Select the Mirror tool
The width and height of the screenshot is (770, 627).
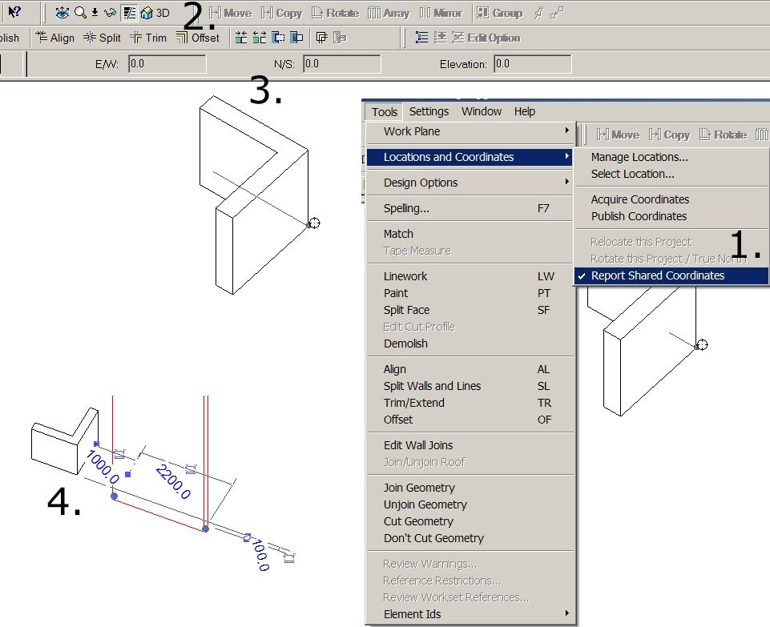point(443,12)
